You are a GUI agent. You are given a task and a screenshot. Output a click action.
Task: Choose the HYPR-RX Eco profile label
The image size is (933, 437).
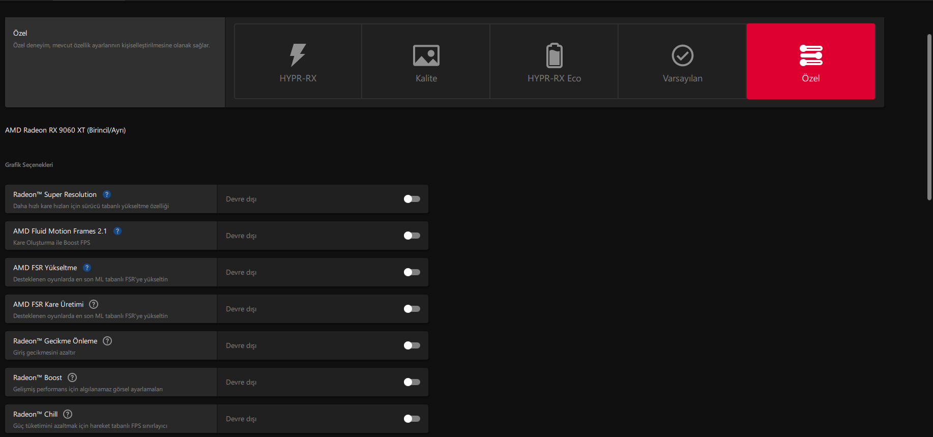tap(555, 78)
